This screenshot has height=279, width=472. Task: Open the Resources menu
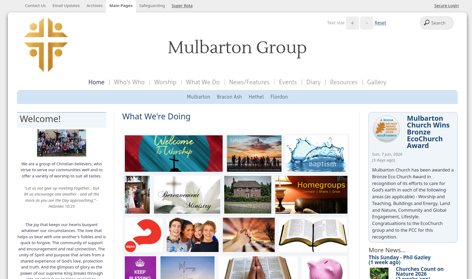tap(344, 82)
